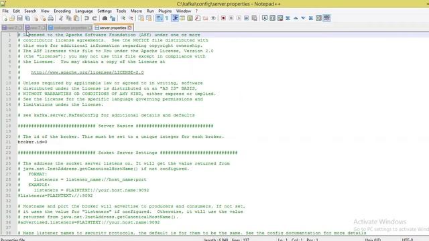This screenshot has width=429, height=241.
Task: Click the broker.id=0 line
Action: pos(32,142)
